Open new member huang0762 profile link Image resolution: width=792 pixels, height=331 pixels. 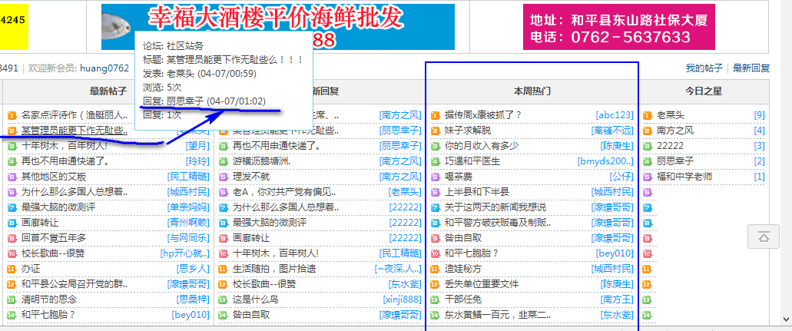pos(104,68)
